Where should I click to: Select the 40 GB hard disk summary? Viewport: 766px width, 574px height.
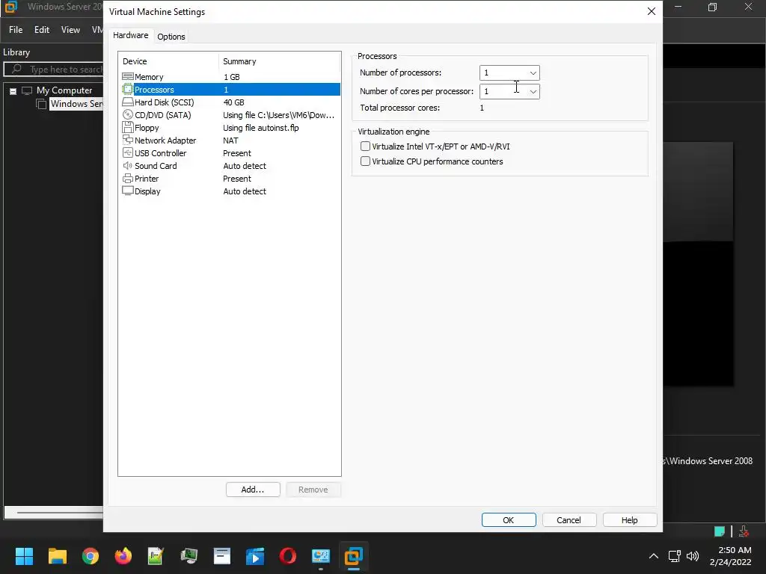coord(233,102)
